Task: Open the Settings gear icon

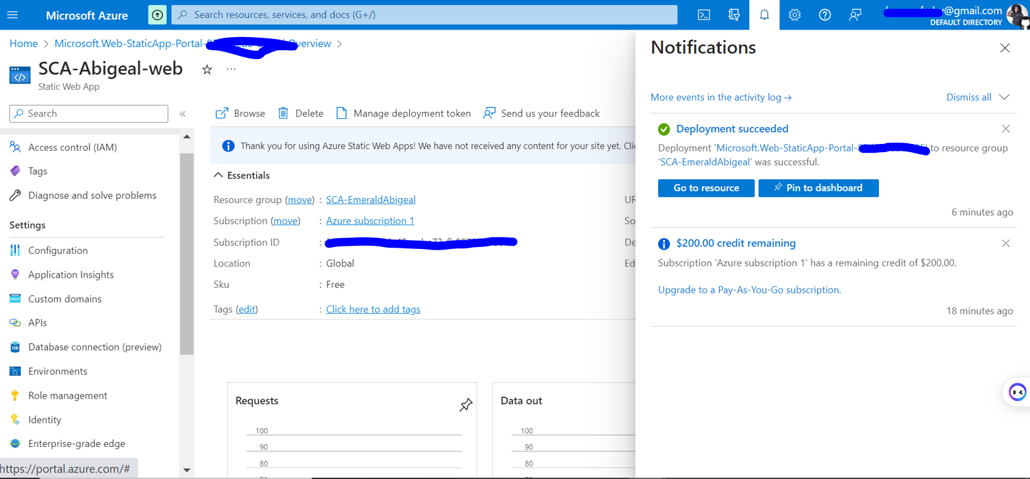Action: (794, 15)
